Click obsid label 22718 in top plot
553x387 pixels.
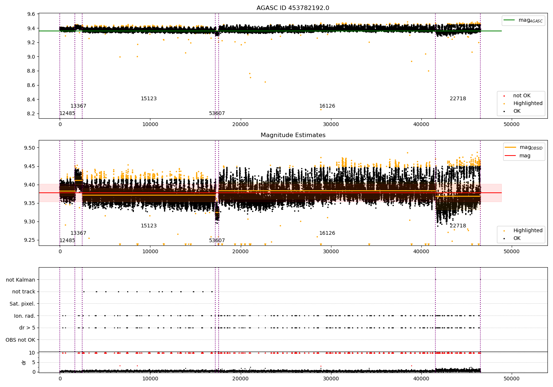click(x=458, y=99)
